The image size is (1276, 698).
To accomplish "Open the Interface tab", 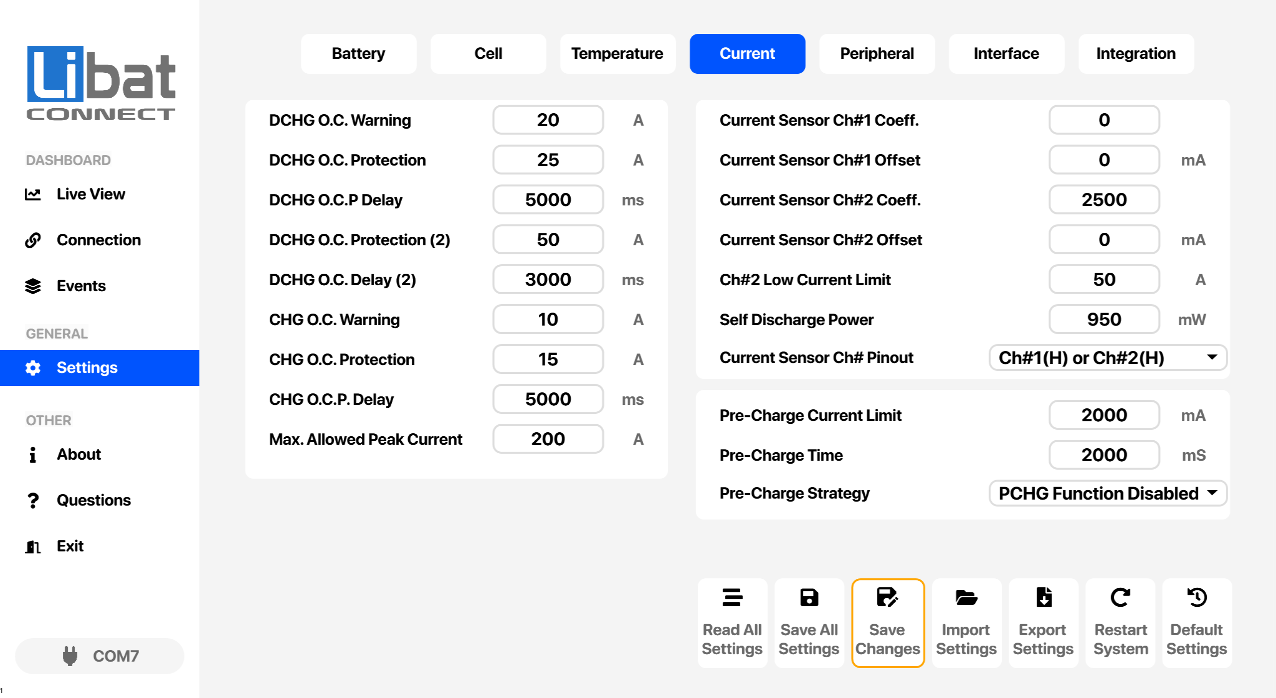I will coord(1006,54).
